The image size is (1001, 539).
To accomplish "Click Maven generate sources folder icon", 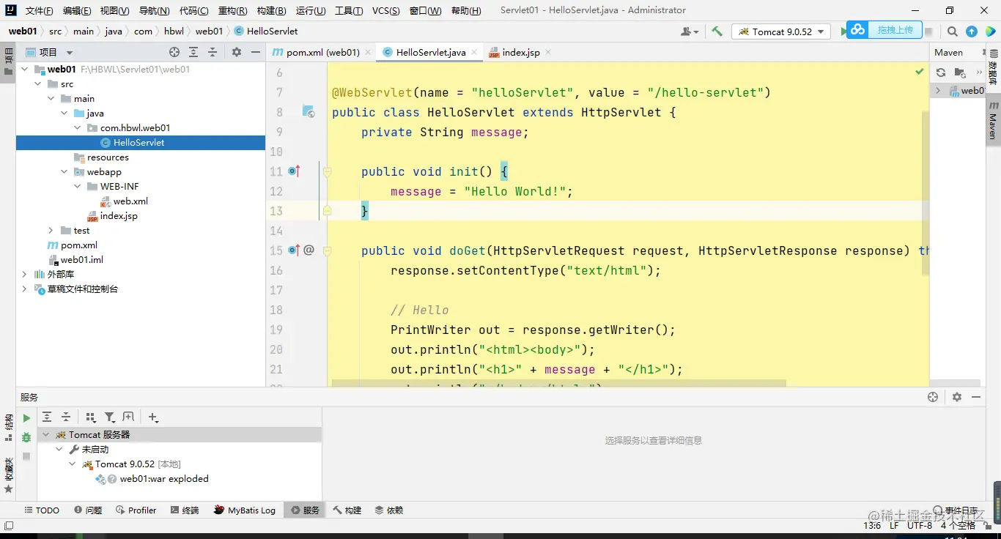I will (960, 72).
